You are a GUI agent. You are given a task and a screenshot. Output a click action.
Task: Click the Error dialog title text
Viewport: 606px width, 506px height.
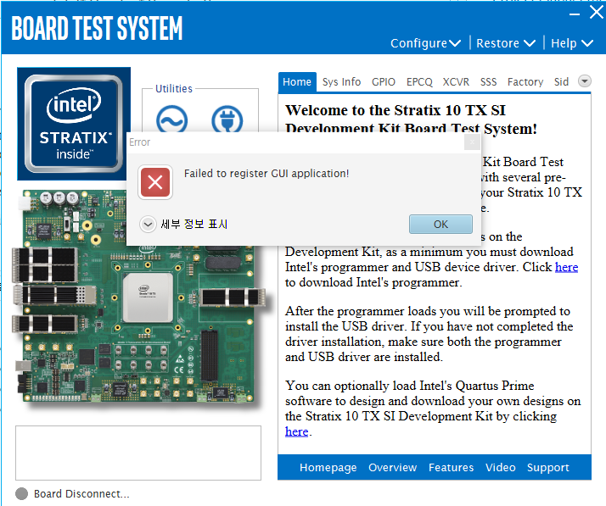pos(139,142)
